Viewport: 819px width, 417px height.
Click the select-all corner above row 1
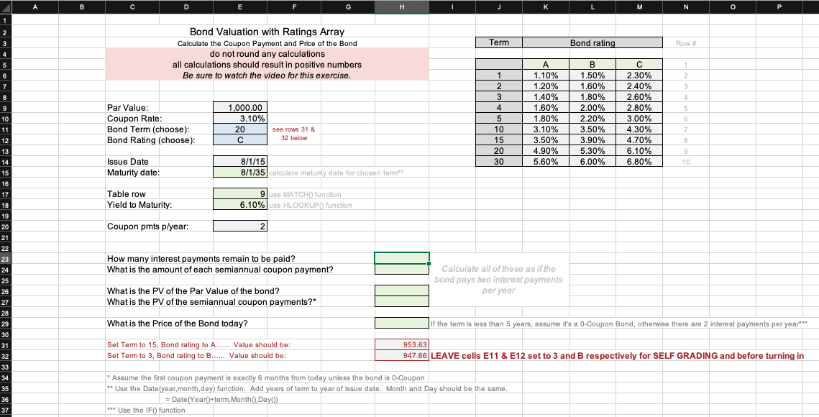4,6
